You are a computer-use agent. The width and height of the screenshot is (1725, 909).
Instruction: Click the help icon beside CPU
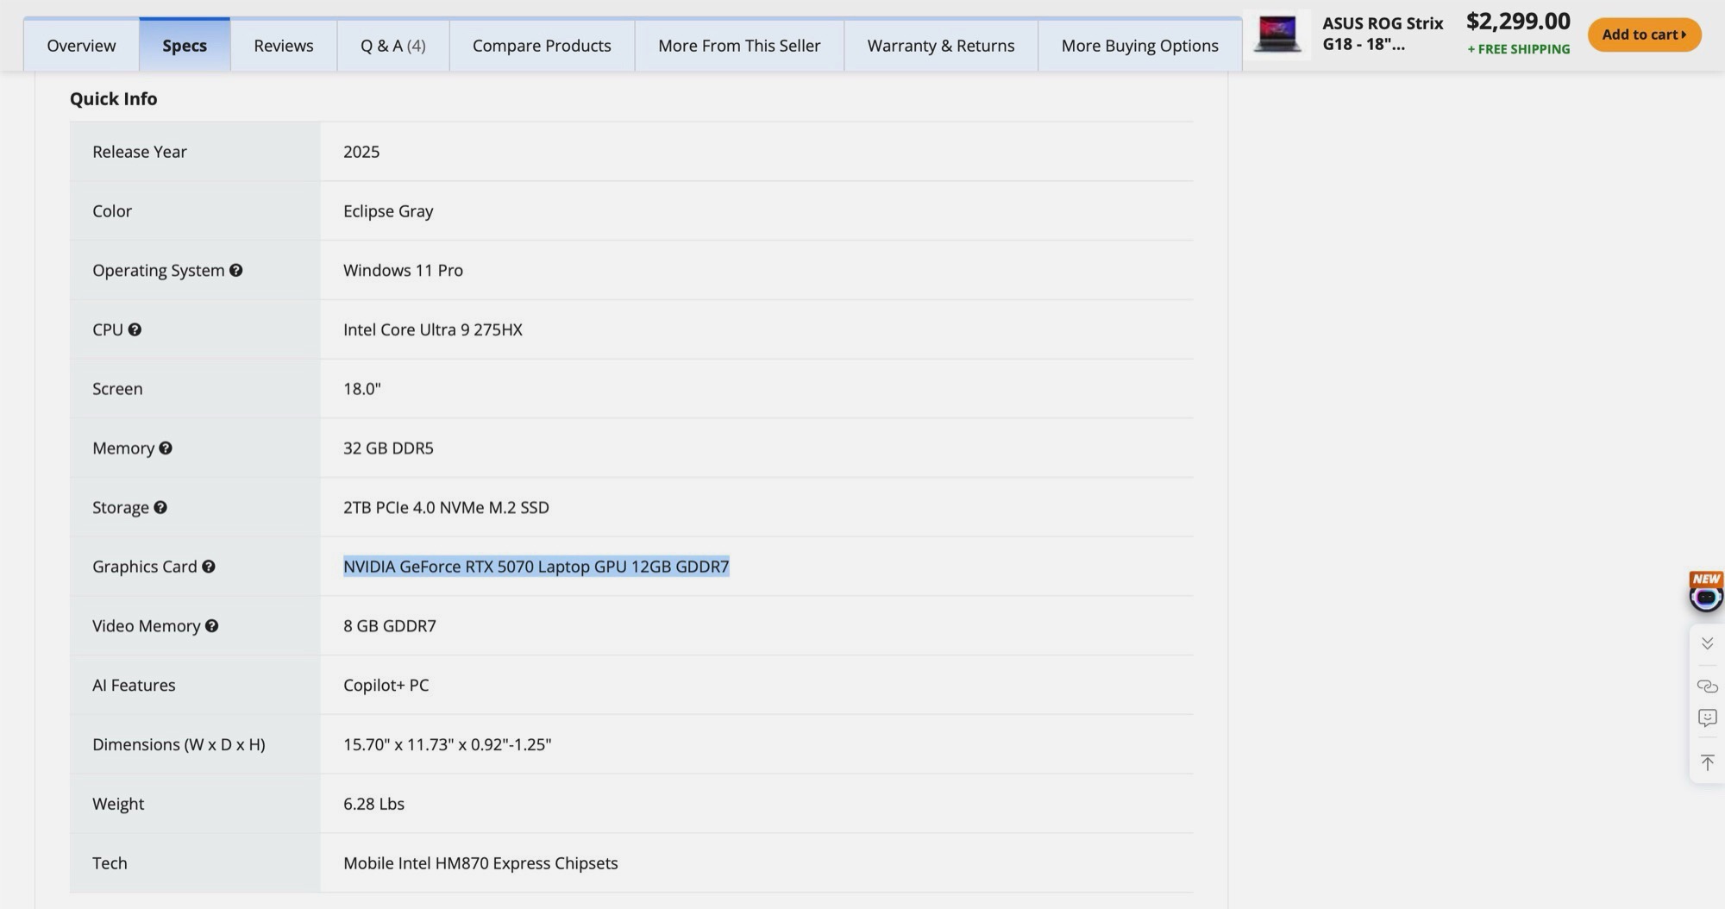[x=135, y=329]
